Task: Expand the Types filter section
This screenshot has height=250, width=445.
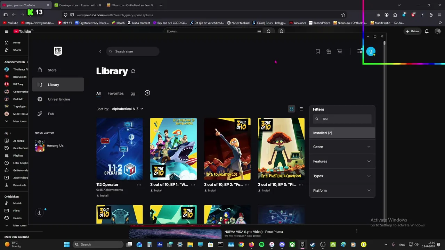Action: (342, 176)
